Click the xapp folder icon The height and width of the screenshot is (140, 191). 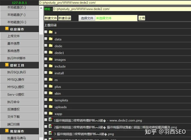[51, 113]
